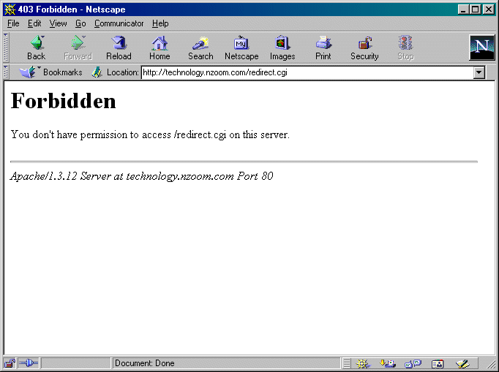This screenshot has width=499, height=372.
Task: Toggle the online/offline connection icon
Action: (28, 363)
